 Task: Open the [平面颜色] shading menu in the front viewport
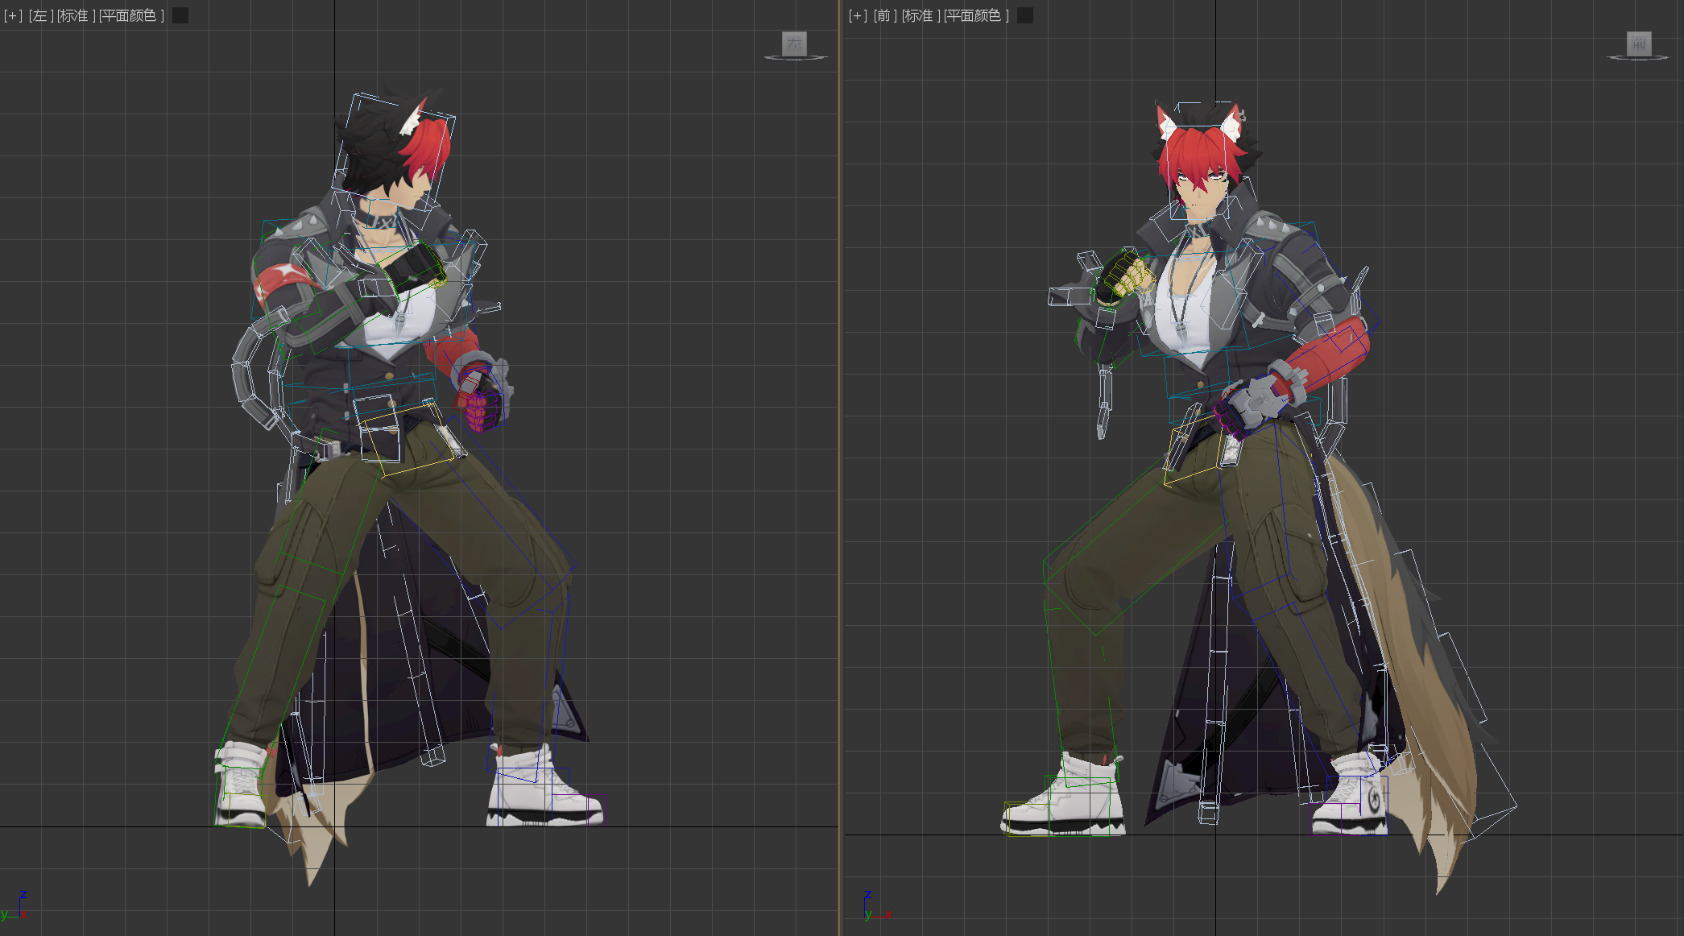click(x=975, y=15)
